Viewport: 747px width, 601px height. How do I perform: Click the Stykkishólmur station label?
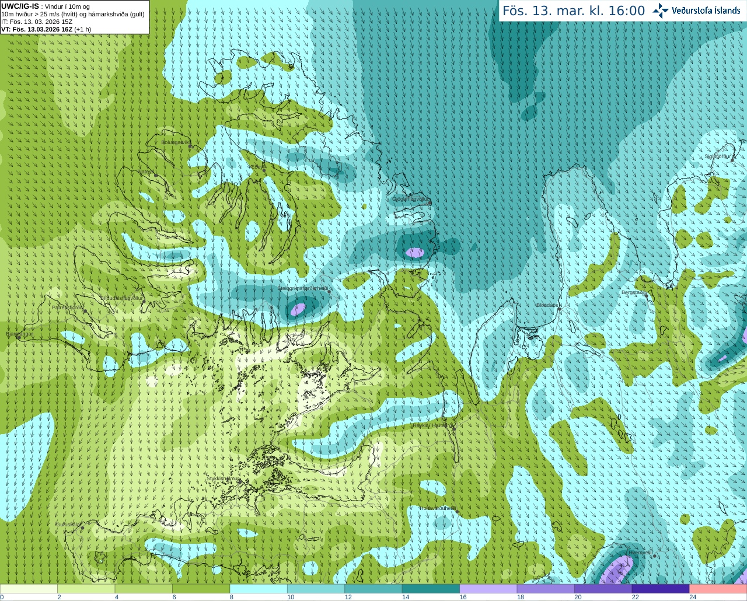[224, 478]
